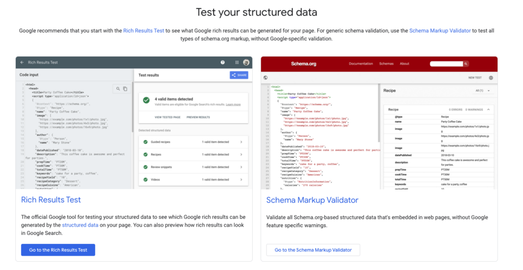Select the Test results heading text

click(x=149, y=76)
